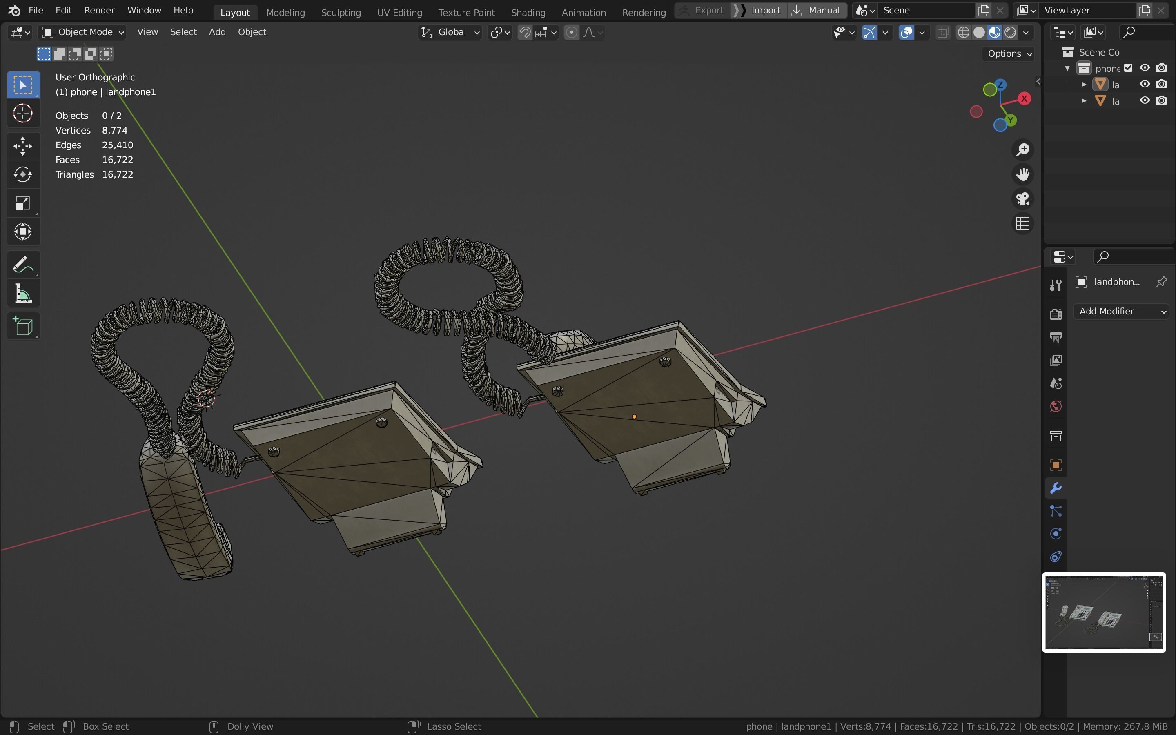Toggle viewport overlays
This screenshot has width=1176, height=735.
pyautogui.click(x=906, y=33)
